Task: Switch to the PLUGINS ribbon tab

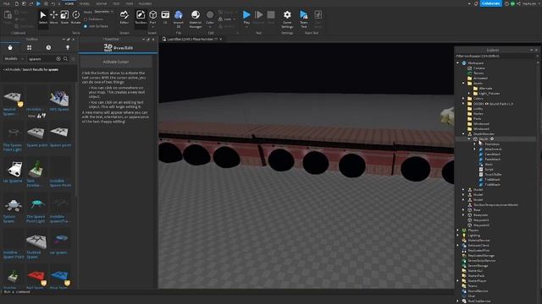Action: [x=145, y=3]
